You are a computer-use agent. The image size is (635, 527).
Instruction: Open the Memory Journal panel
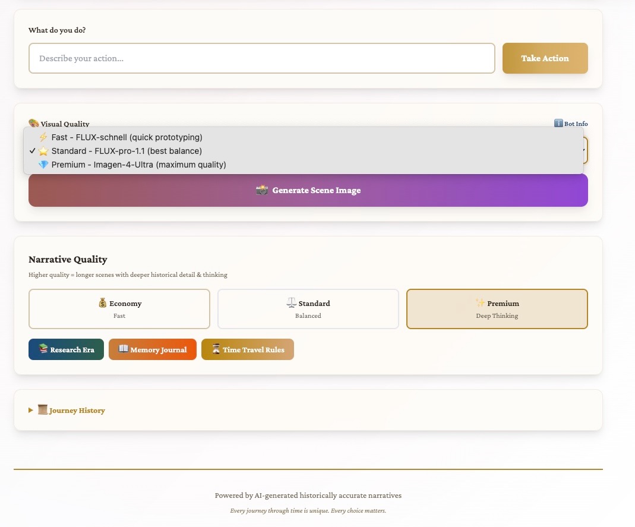[152, 349]
